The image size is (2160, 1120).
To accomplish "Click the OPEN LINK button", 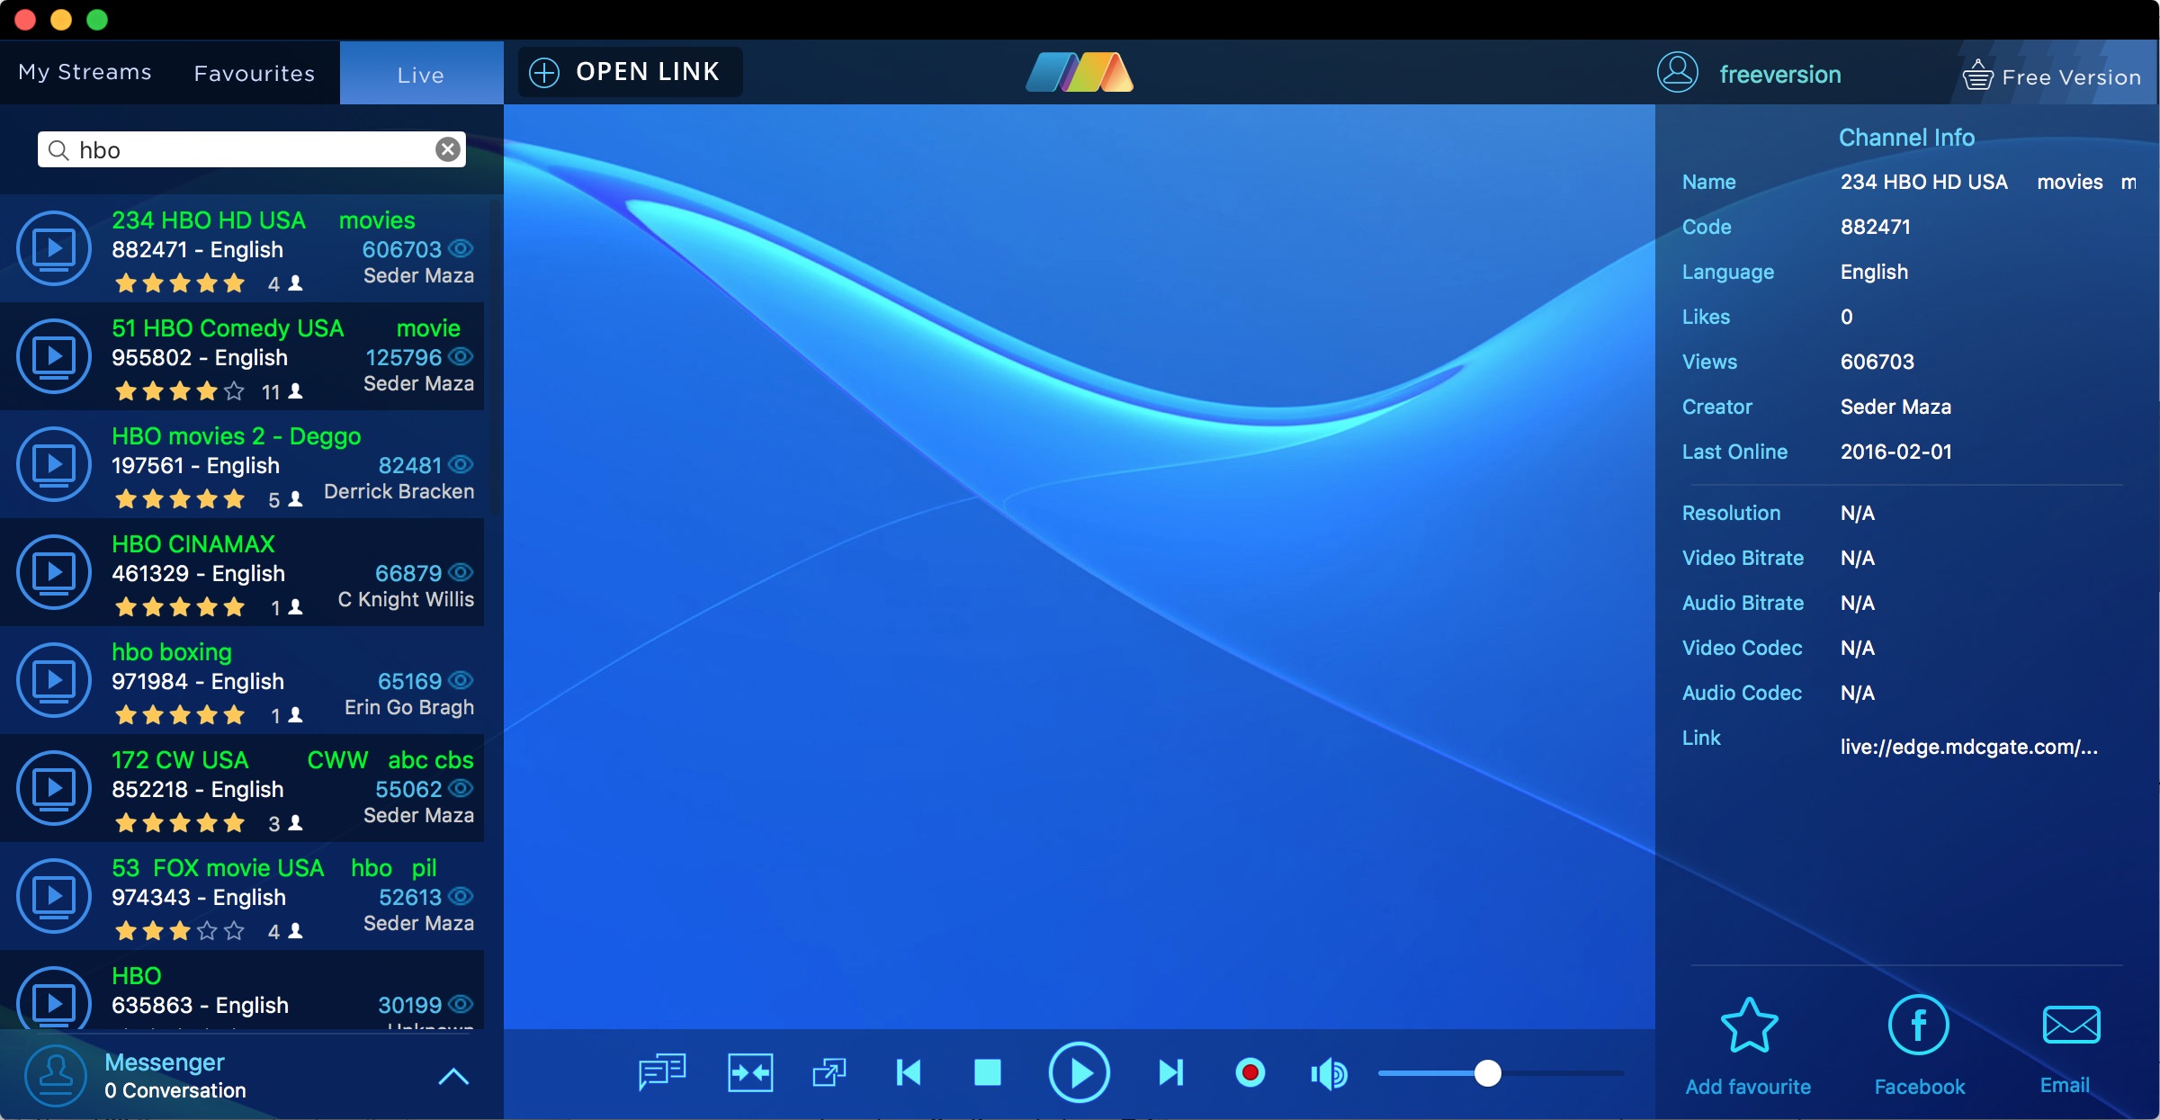I will click(x=631, y=72).
